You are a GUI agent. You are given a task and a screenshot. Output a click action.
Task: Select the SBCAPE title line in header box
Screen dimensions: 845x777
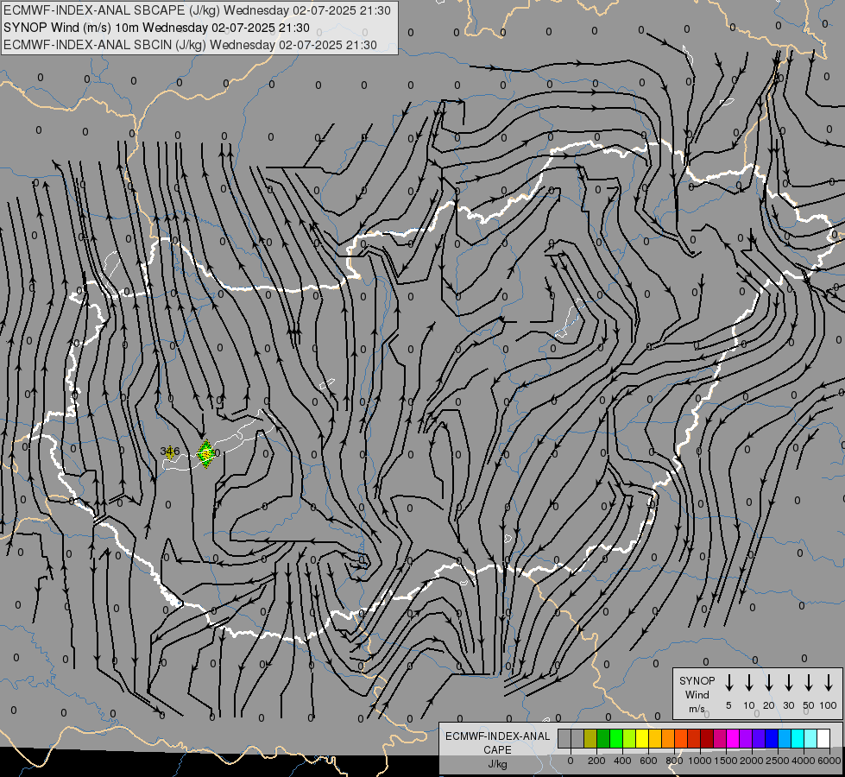(197, 10)
